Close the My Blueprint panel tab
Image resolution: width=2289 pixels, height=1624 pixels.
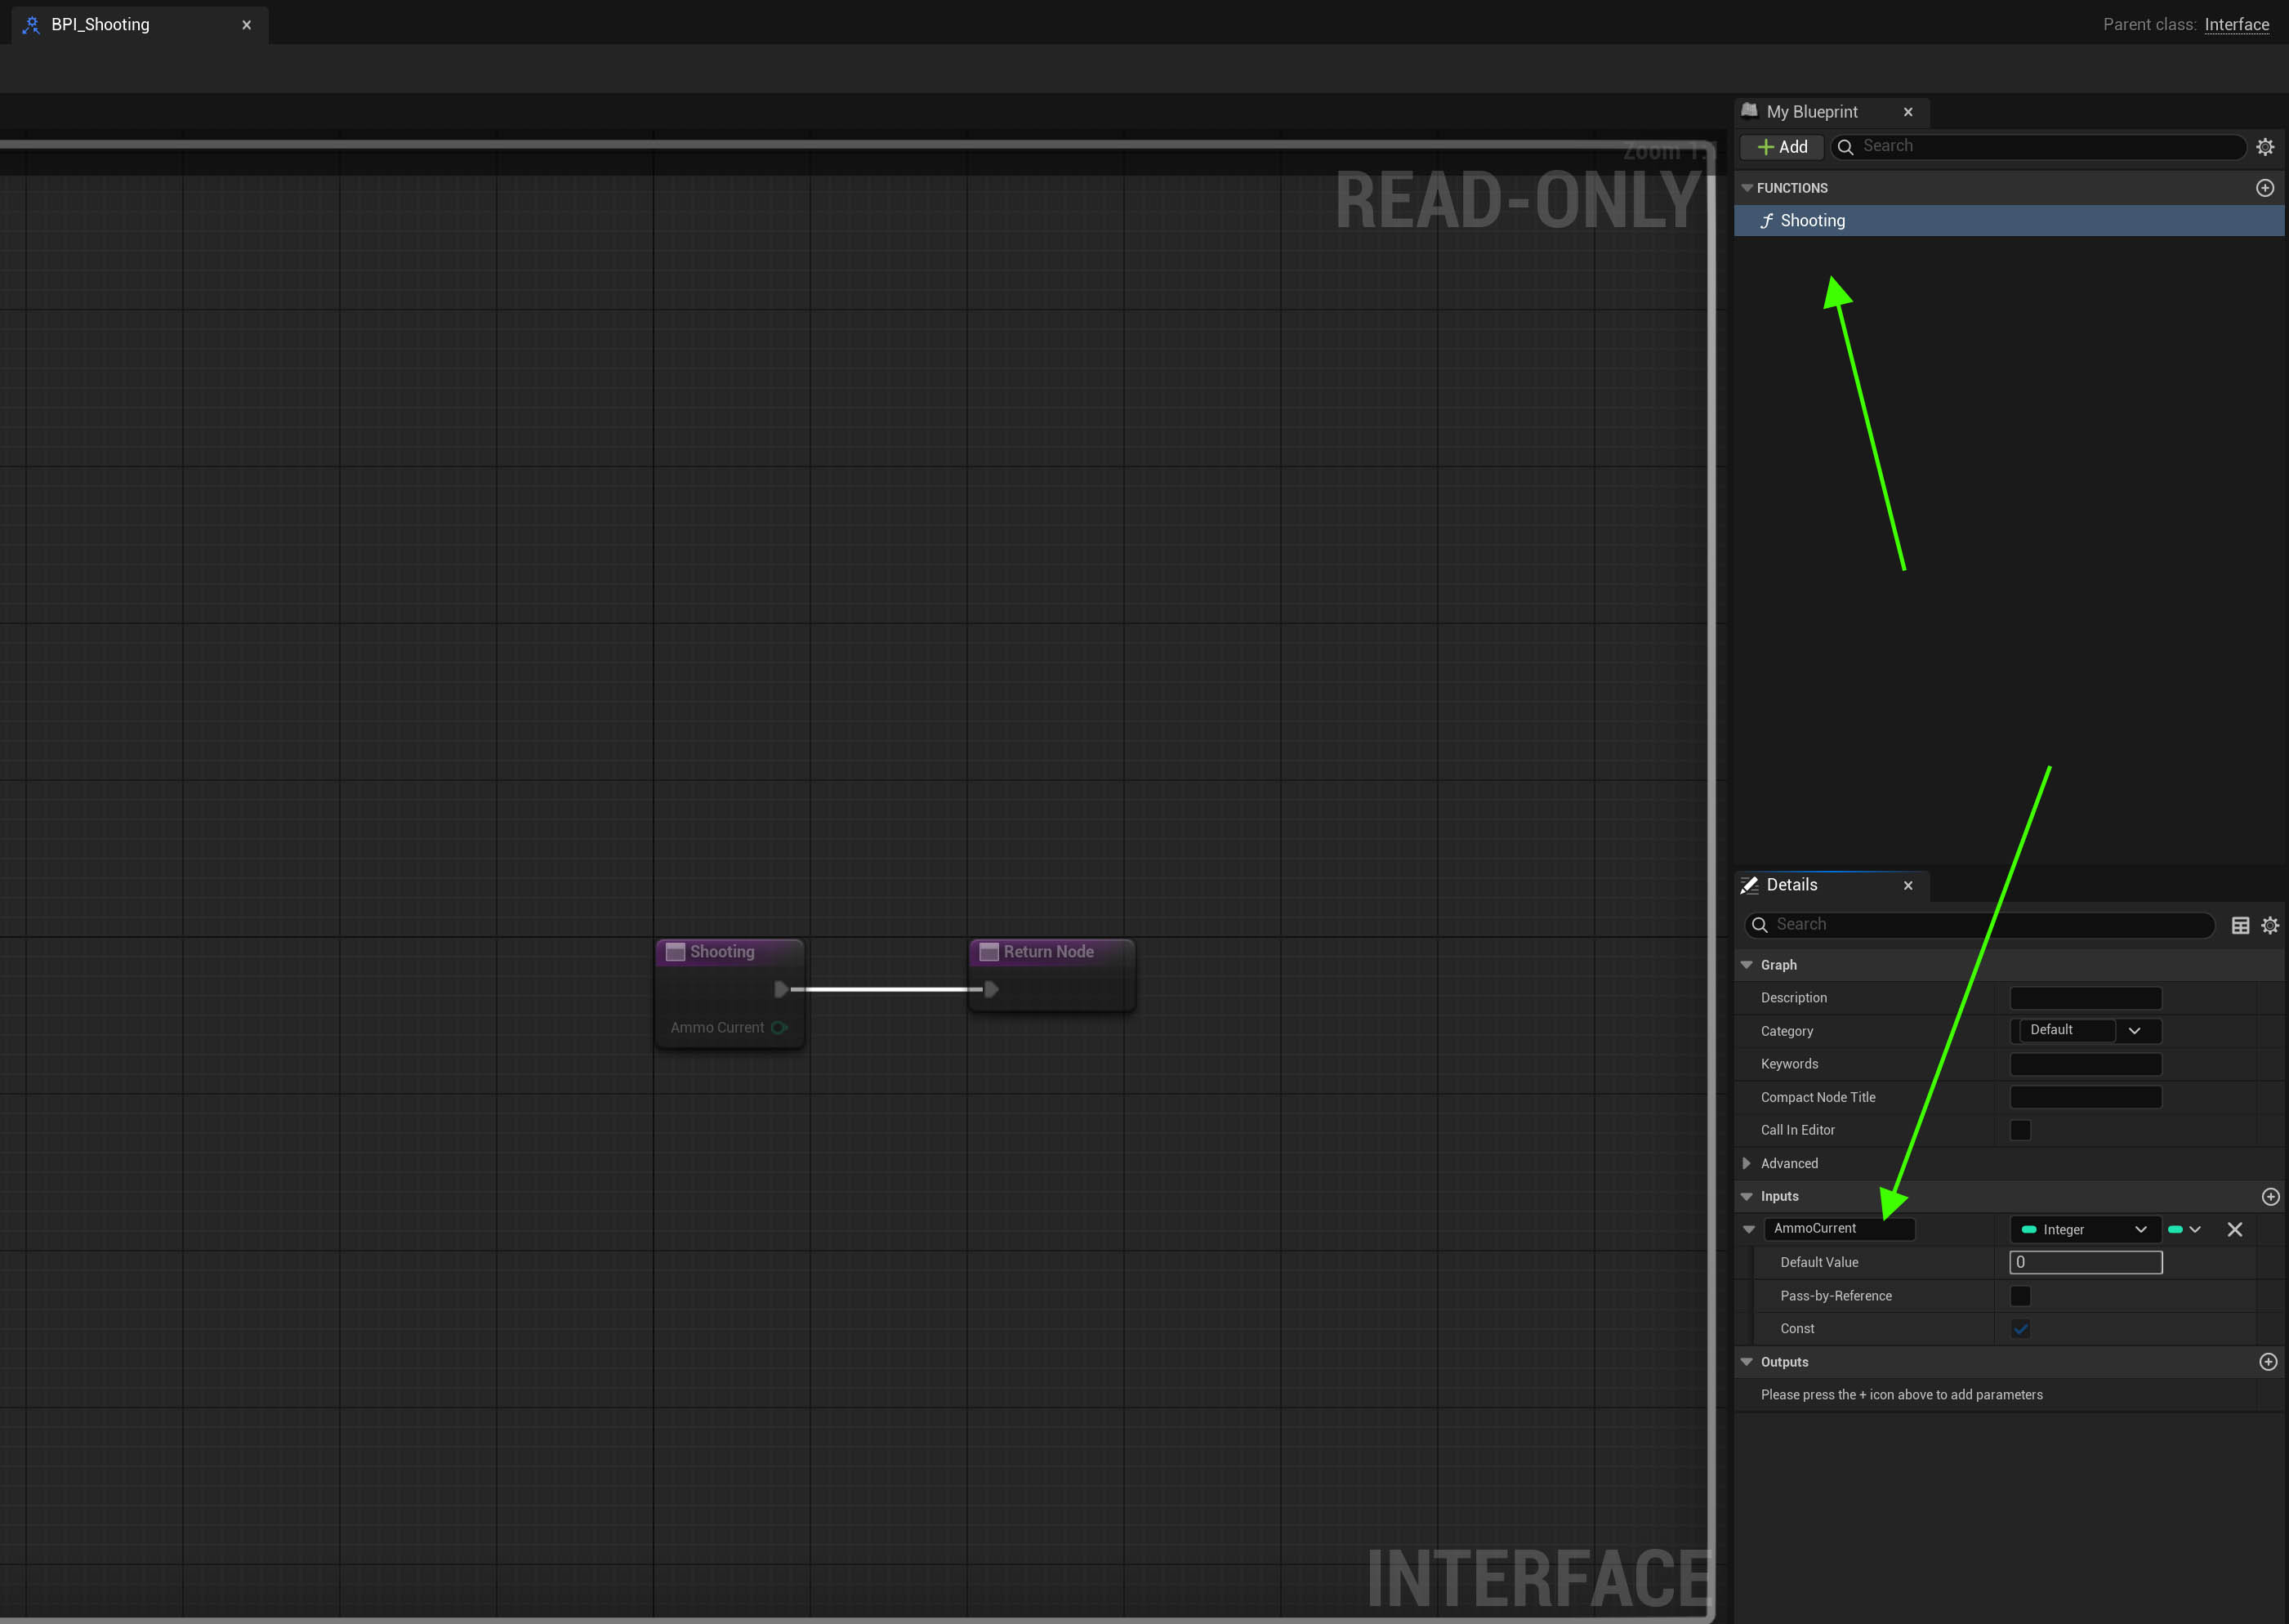(1908, 112)
